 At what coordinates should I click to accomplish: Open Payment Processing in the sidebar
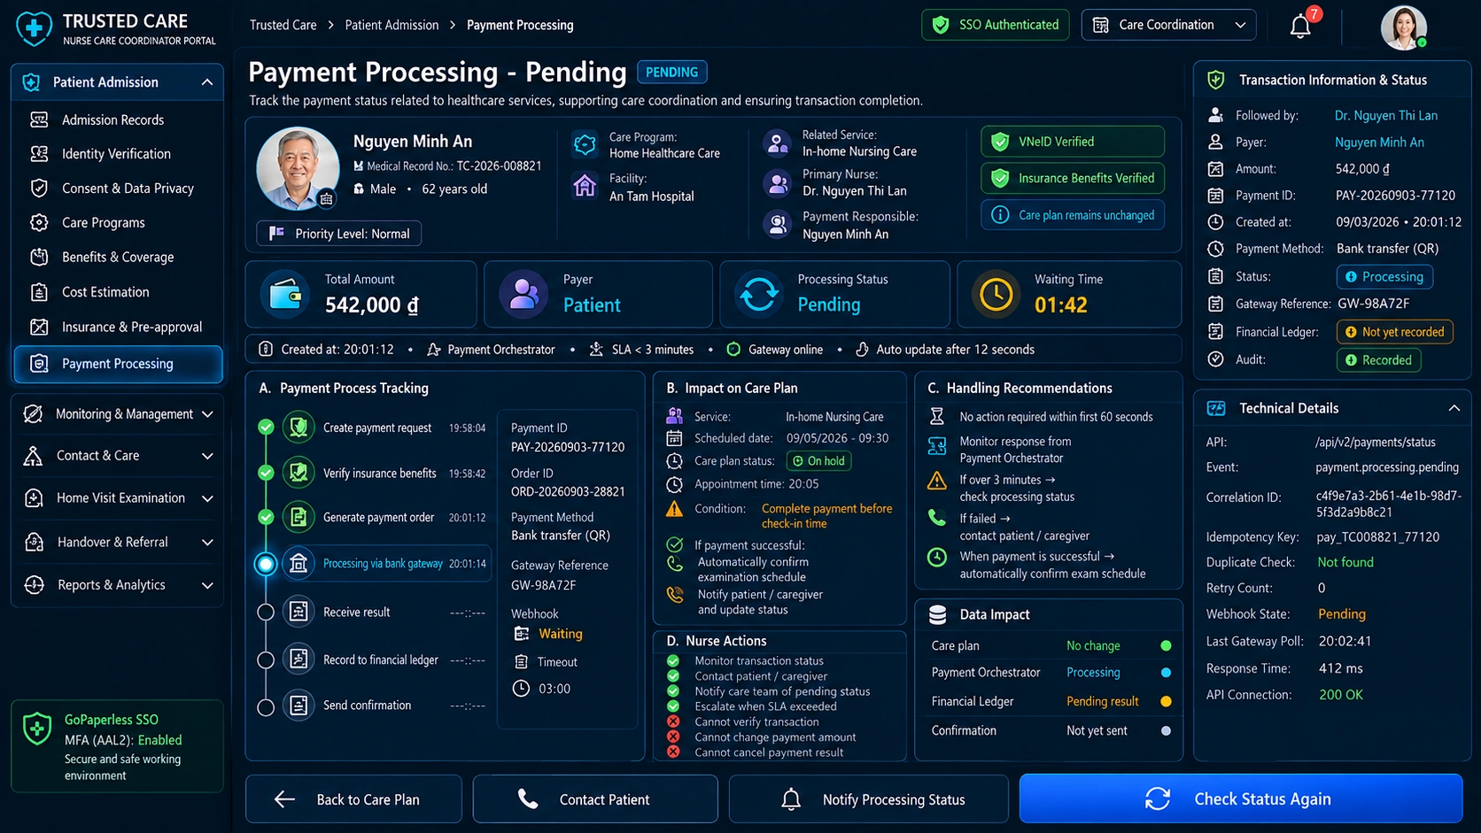118,364
